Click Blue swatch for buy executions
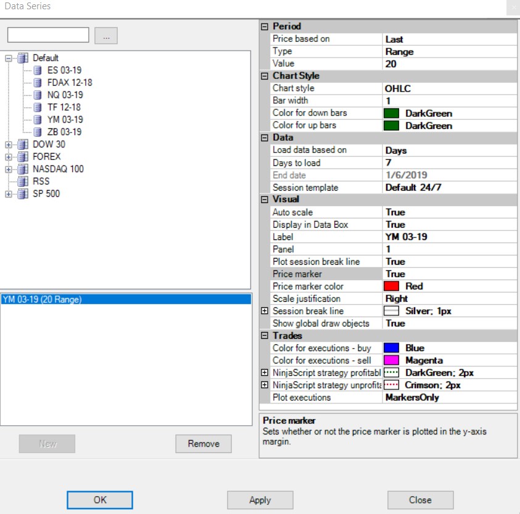The width and height of the screenshot is (520, 514). 391,348
